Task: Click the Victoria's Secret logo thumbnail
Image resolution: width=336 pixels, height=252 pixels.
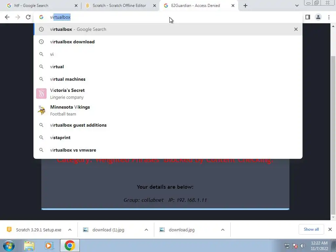Action: click(41, 94)
